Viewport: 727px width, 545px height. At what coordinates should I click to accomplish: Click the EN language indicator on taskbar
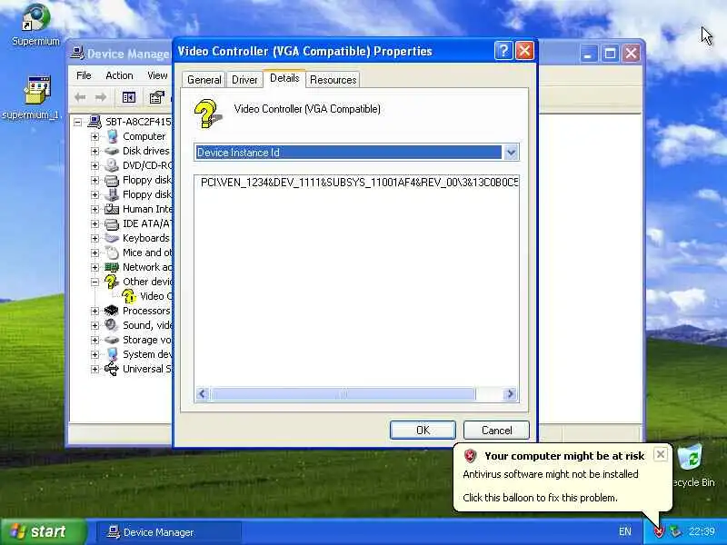point(625,531)
